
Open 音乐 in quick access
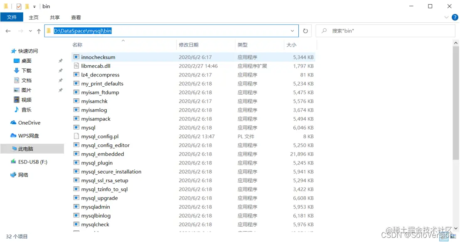(26, 110)
